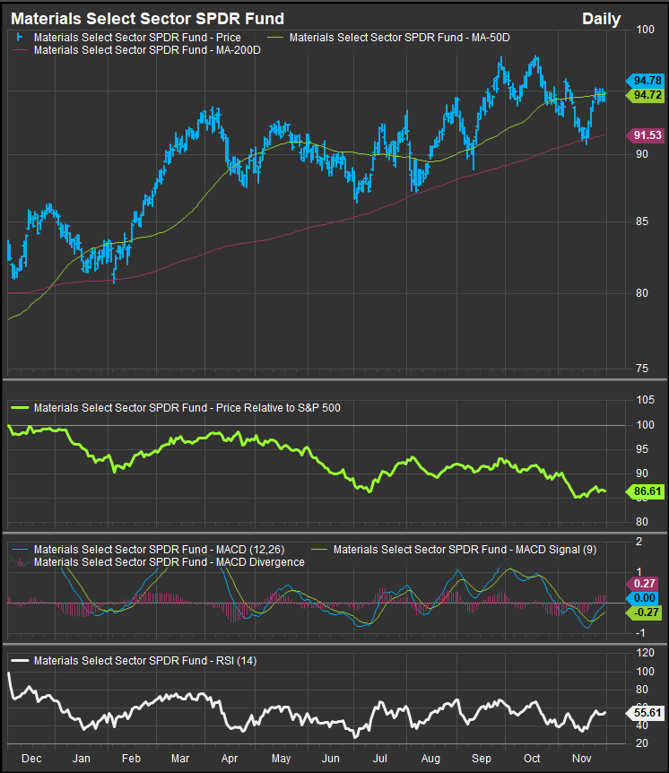Click the 86.61 relative price tag
Image resolution: width=669 pixels, height=773 pixels.
[x=645, y=491]
